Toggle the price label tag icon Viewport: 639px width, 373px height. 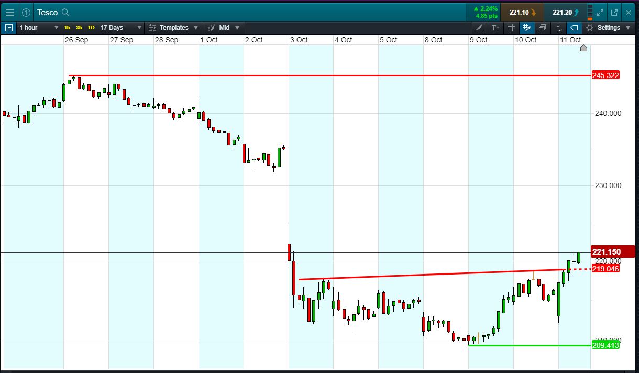[574, 27]
